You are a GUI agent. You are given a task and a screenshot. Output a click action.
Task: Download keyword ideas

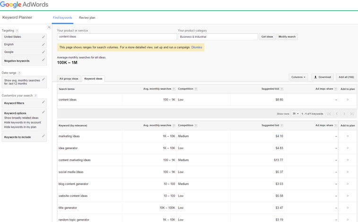coord(323,77)
